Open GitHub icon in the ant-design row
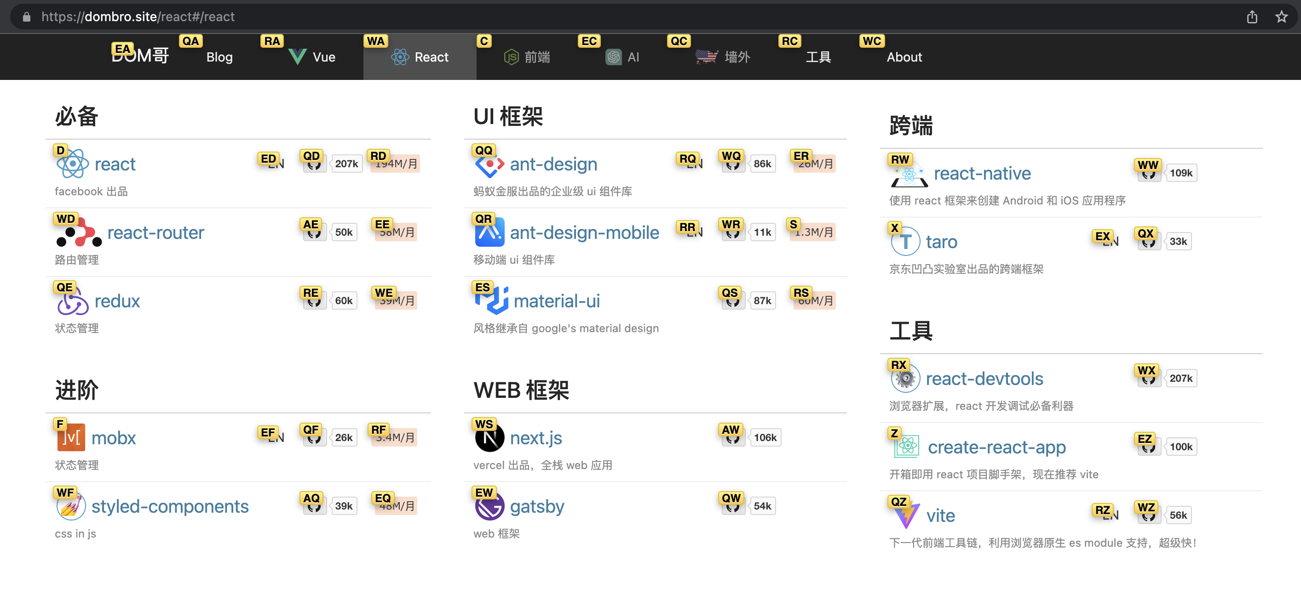 pos(733,164)
